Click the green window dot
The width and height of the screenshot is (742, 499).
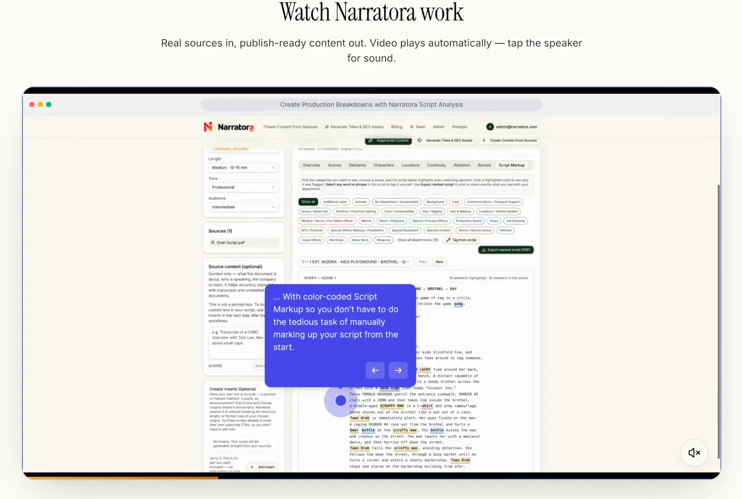point(49,104)
